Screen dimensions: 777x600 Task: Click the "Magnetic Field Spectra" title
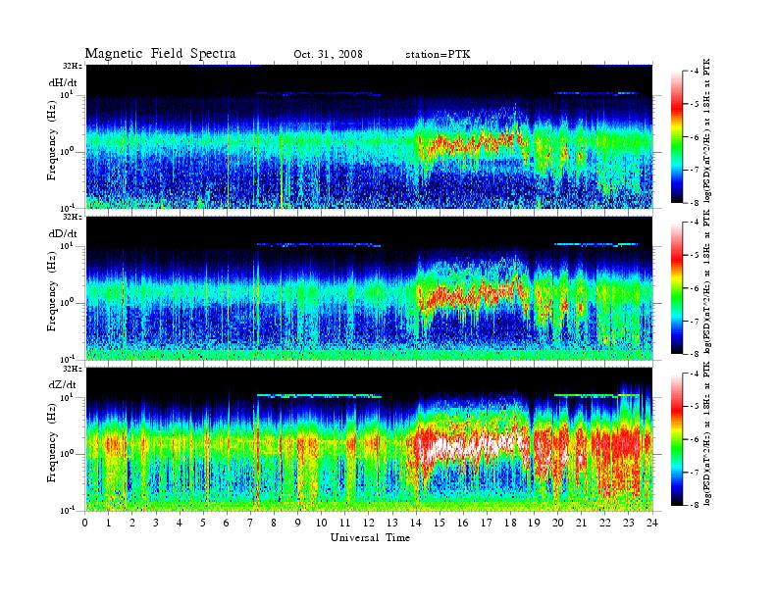point(160,54)
